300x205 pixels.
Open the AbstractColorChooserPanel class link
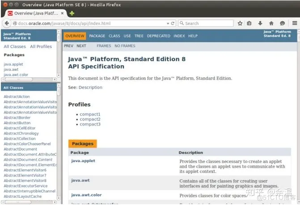(x=27, y=144)
